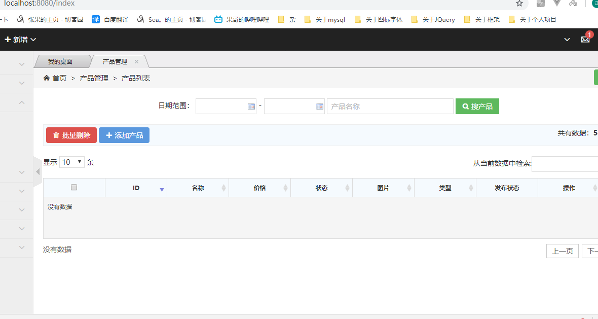This screenshot has width=598, height=319.
Task: Open the 显示 10 条 rows dropdown
Action: point(71,162)
